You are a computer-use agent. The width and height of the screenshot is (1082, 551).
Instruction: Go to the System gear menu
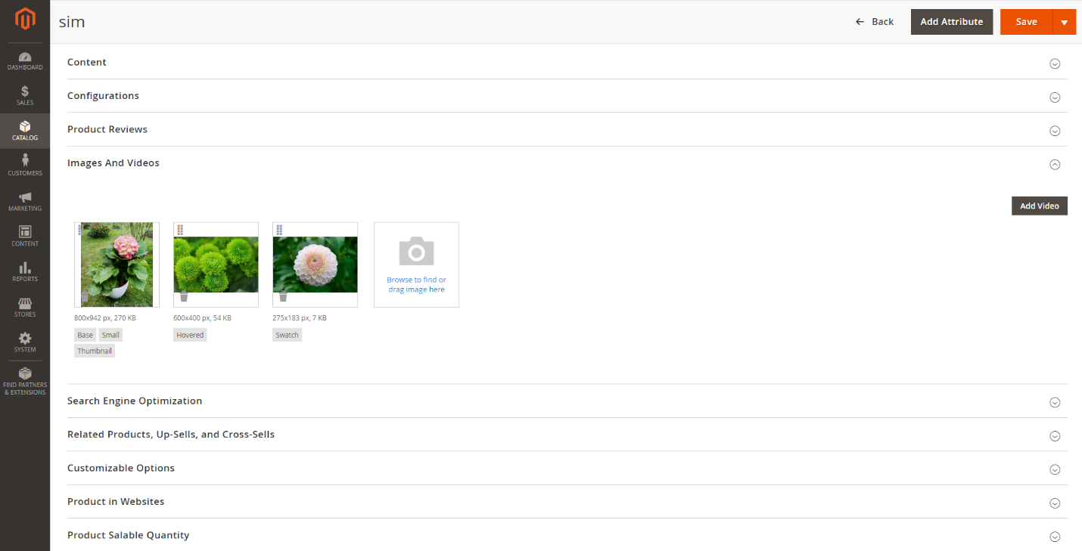click(25, 343)
